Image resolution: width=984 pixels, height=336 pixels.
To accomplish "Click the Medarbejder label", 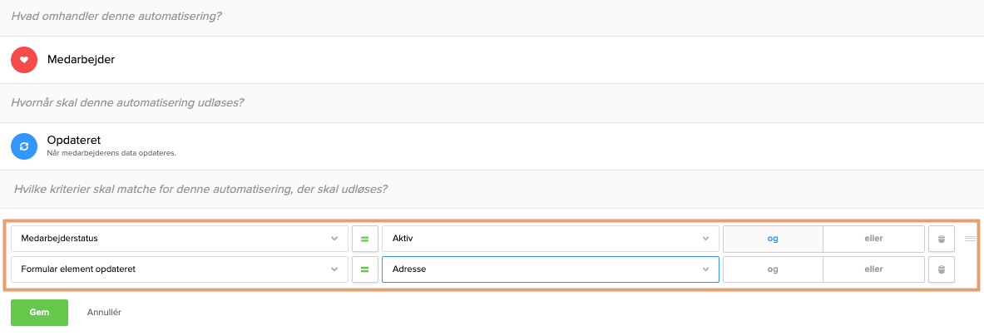I will tap(81, 60).
